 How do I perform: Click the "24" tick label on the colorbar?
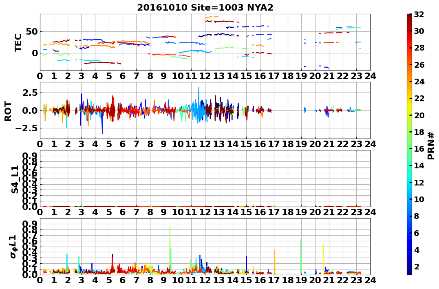[x=419, y=82]
